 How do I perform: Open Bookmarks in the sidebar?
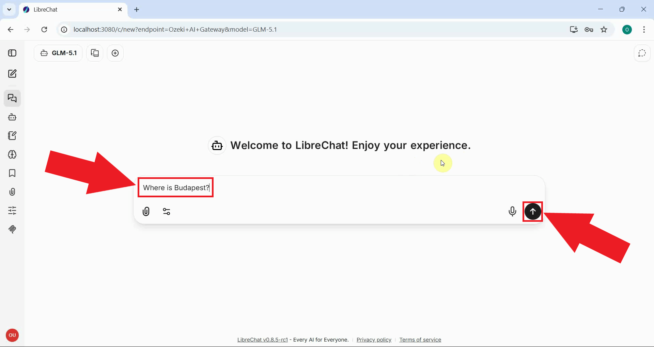(12, 173)
